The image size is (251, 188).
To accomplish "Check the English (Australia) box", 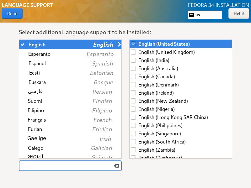I will pos(133,69).
